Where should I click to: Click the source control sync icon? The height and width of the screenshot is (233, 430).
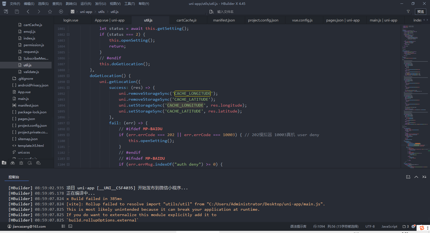point(30,163)
